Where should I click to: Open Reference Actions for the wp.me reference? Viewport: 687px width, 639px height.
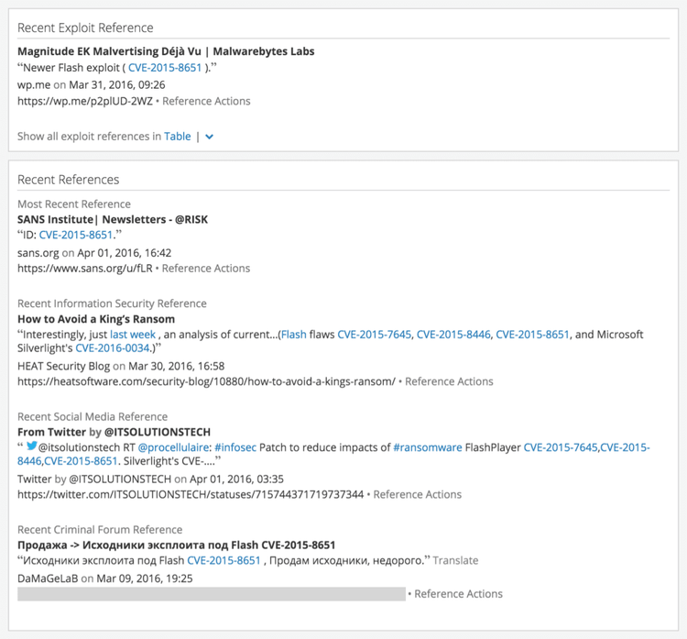(206, 102)
